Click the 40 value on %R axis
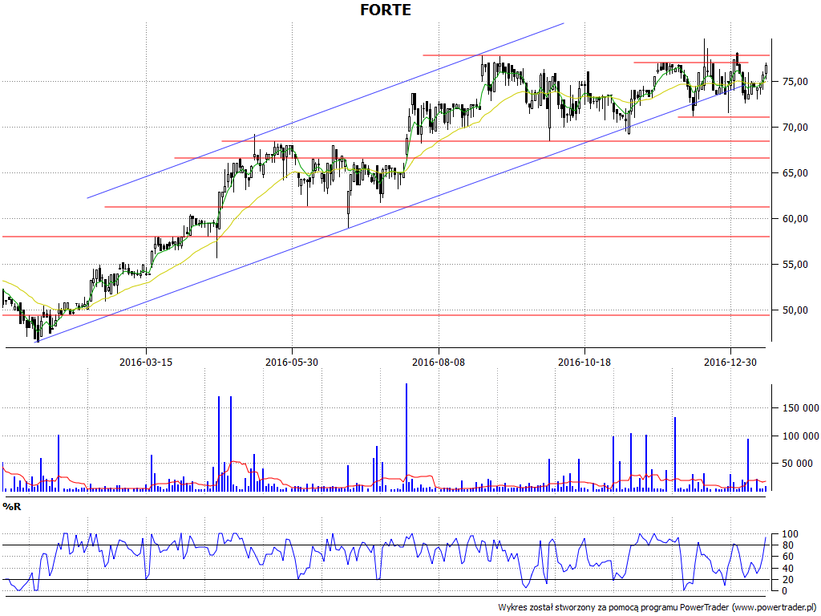821x616 pixels. click(x=790, y=569)
